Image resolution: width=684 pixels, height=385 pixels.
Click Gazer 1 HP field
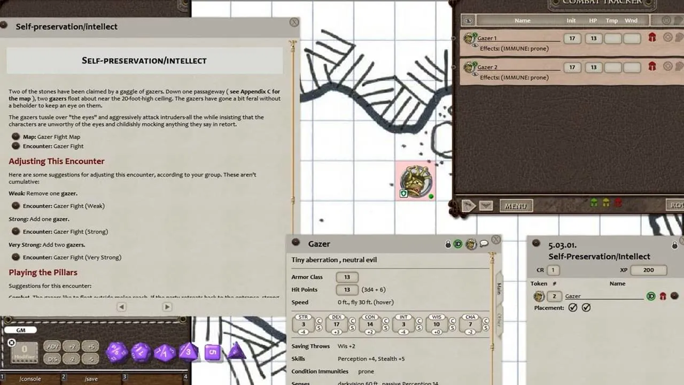tap(593, 38)
